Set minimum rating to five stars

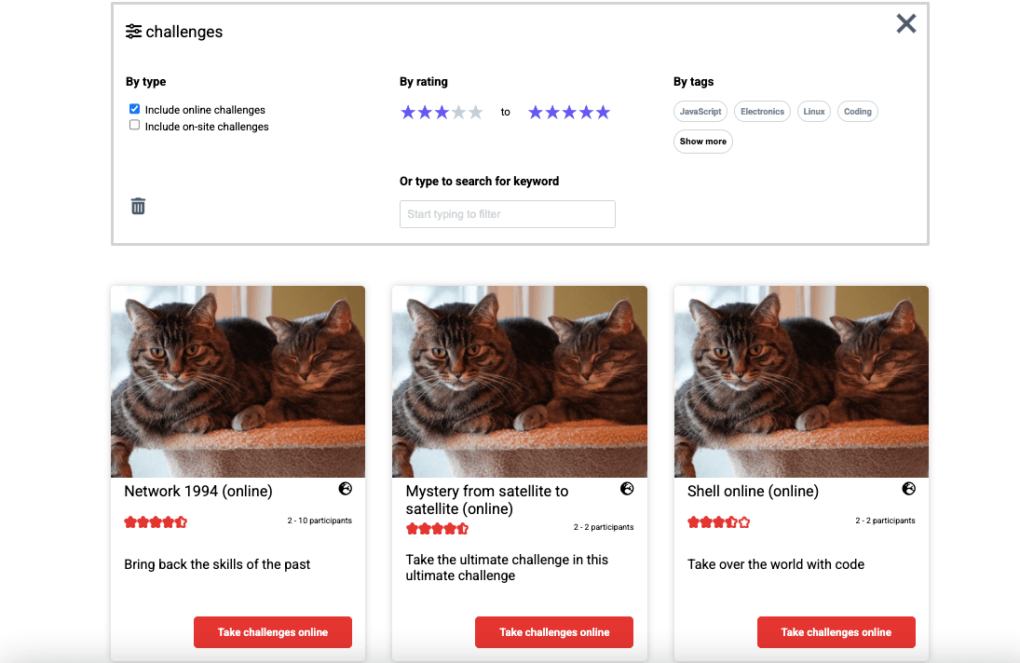point(475,113)
